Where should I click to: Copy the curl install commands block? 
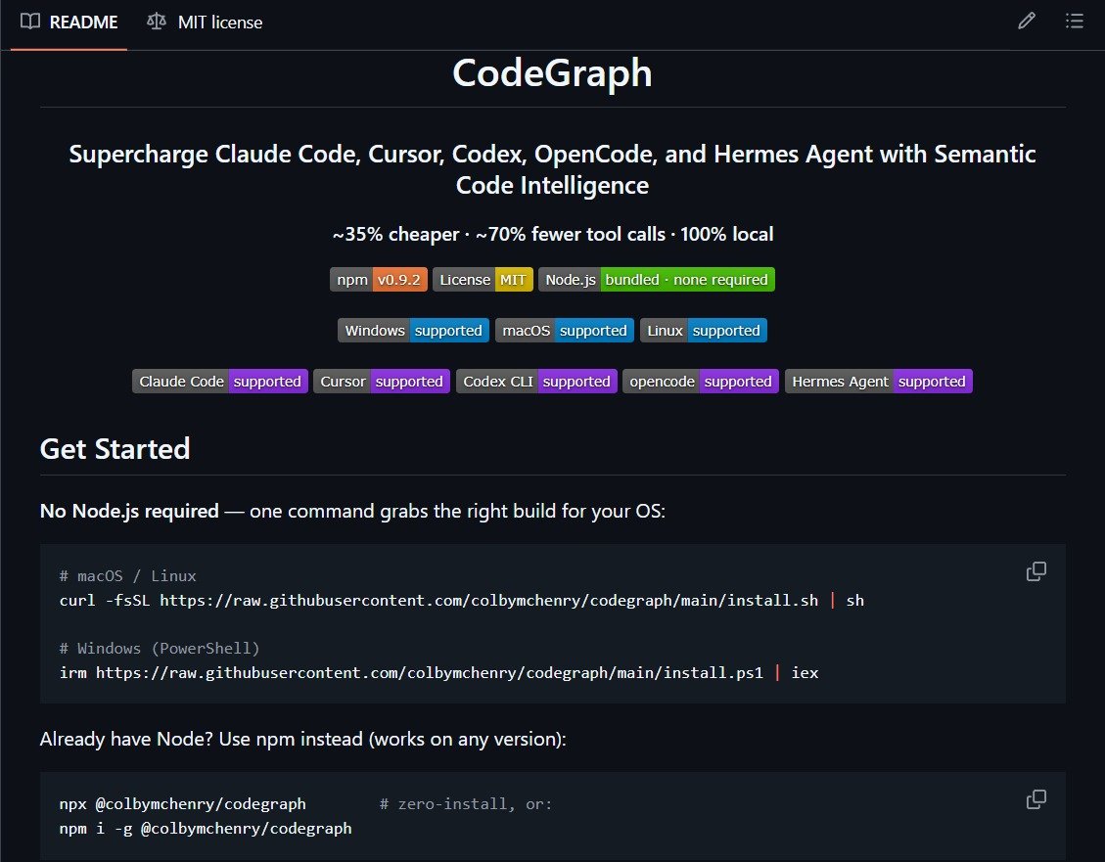pos(1036,571)
